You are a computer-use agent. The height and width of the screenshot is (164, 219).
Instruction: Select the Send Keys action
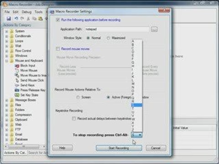point(27,85)
